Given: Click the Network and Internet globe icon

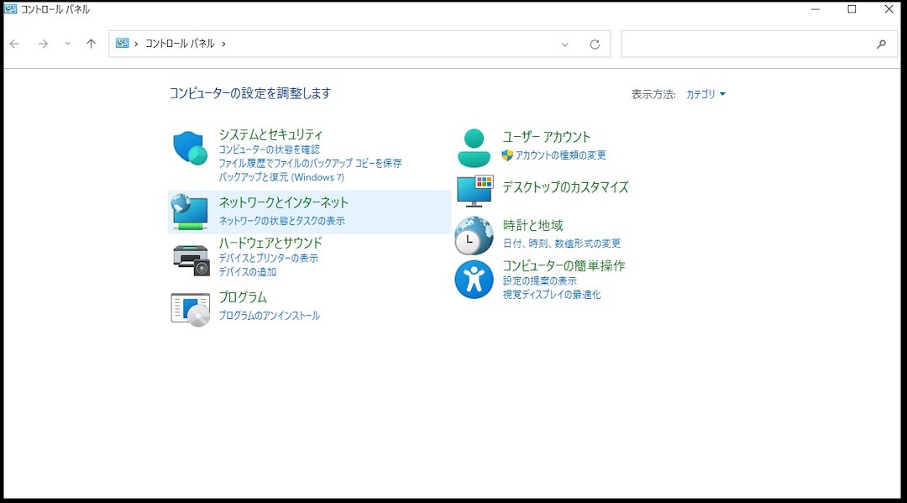Looking at the screenshot, I should coord(189,212).
